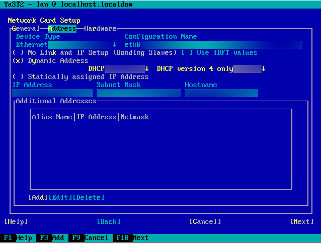Click the Netmask column header

point(134,117)
